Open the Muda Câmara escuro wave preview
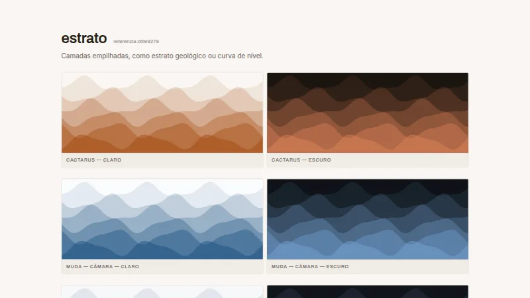This screenshot has height=298, width=530. tap(368, 219)
